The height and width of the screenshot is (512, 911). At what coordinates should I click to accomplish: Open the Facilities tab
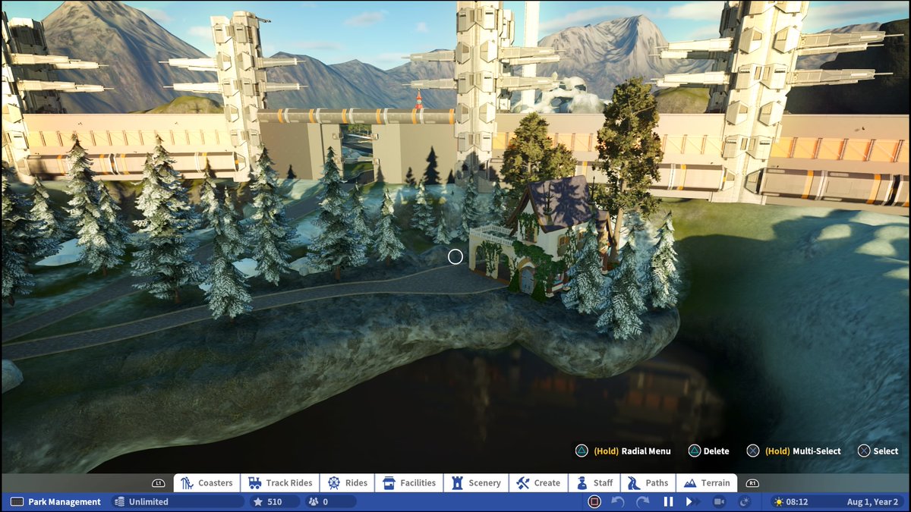click(x=409, y=482)
